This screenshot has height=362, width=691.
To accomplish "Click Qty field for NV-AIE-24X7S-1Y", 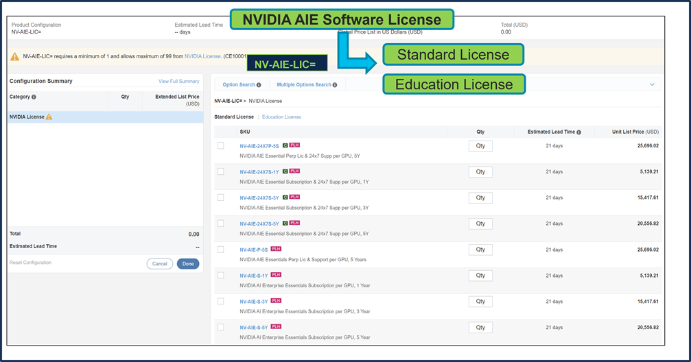I will (x=480, y=172).
